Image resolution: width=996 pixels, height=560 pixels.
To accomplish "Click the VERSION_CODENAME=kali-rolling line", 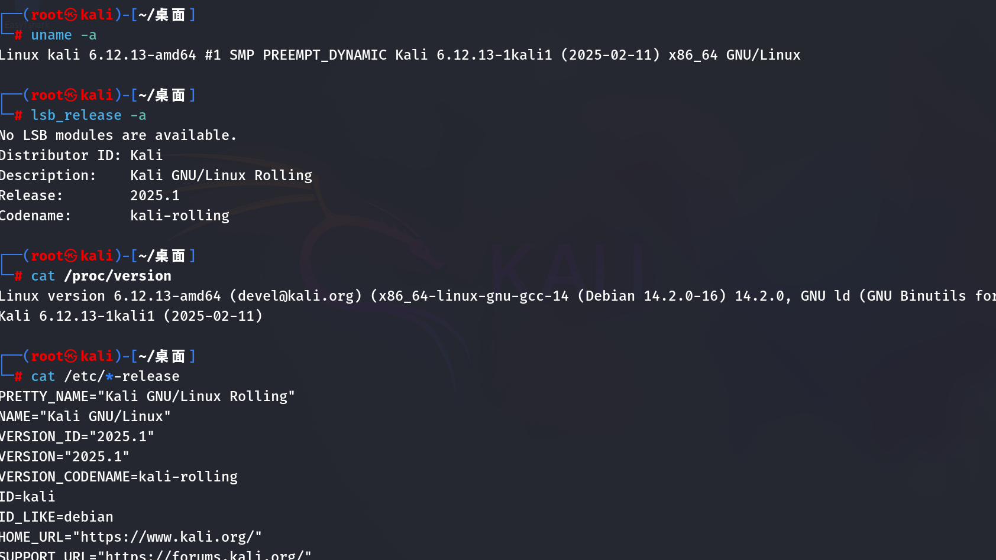I will (x=118, y=477).
